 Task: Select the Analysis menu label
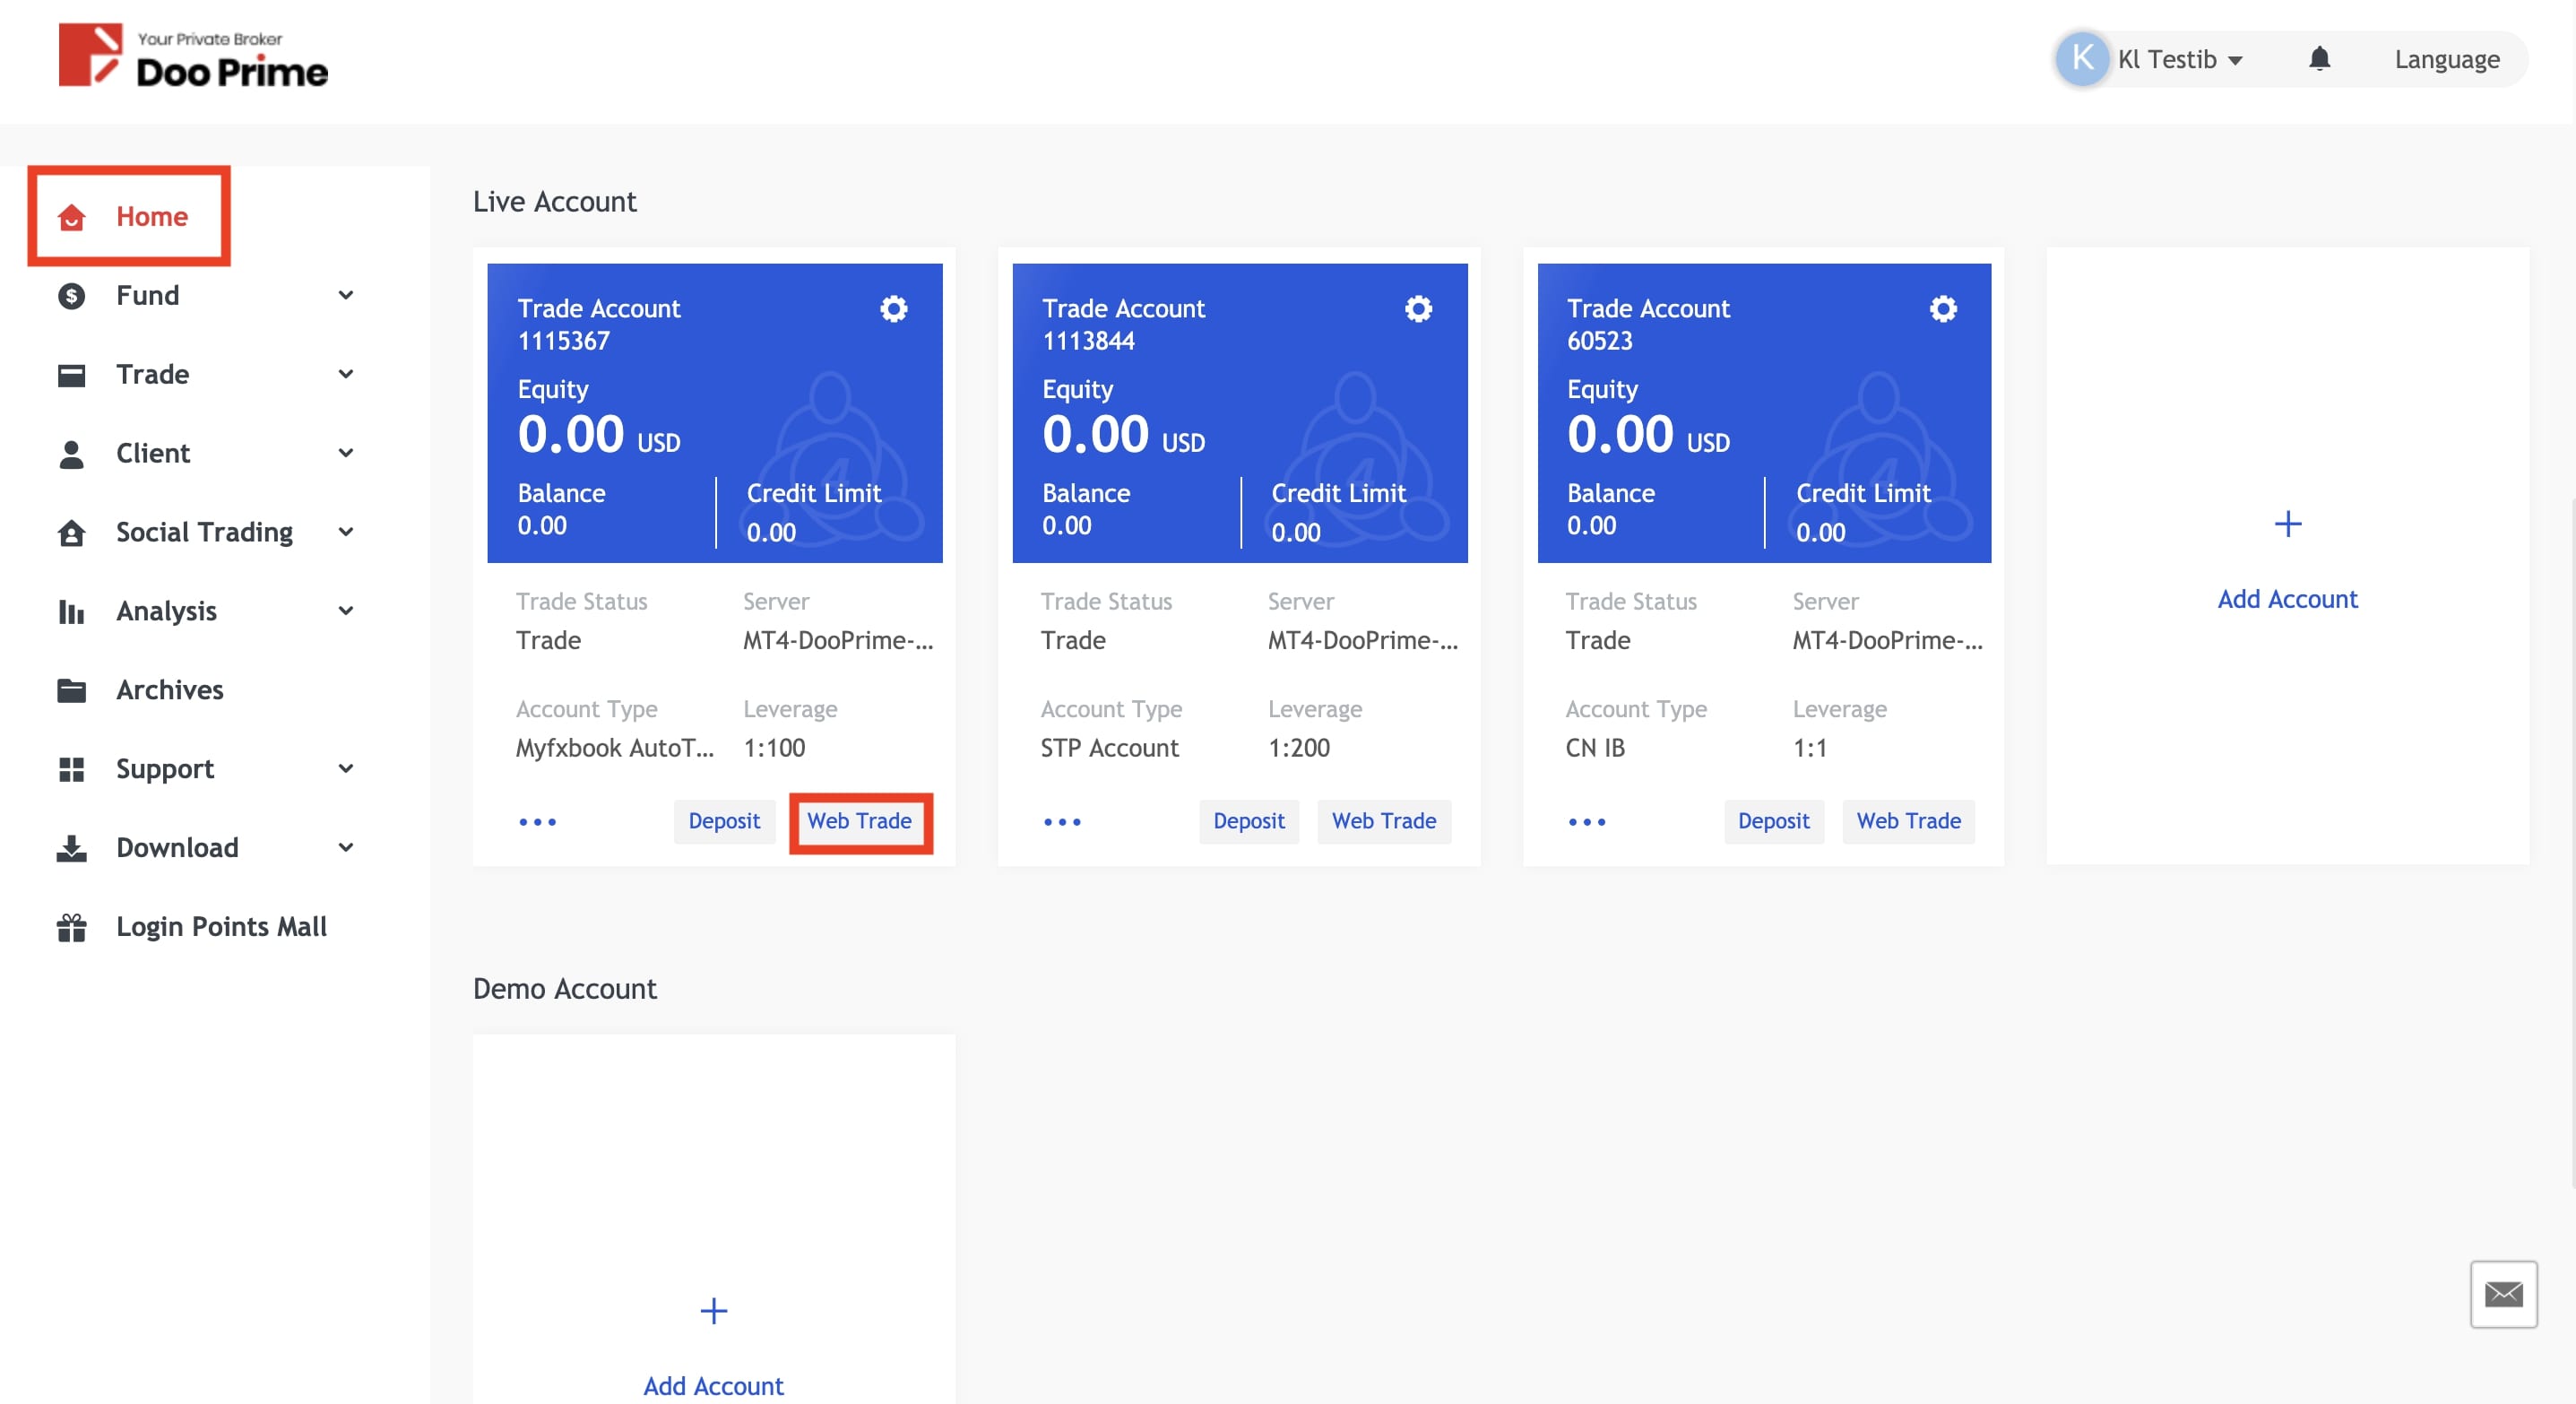click(x=167, y=612)
